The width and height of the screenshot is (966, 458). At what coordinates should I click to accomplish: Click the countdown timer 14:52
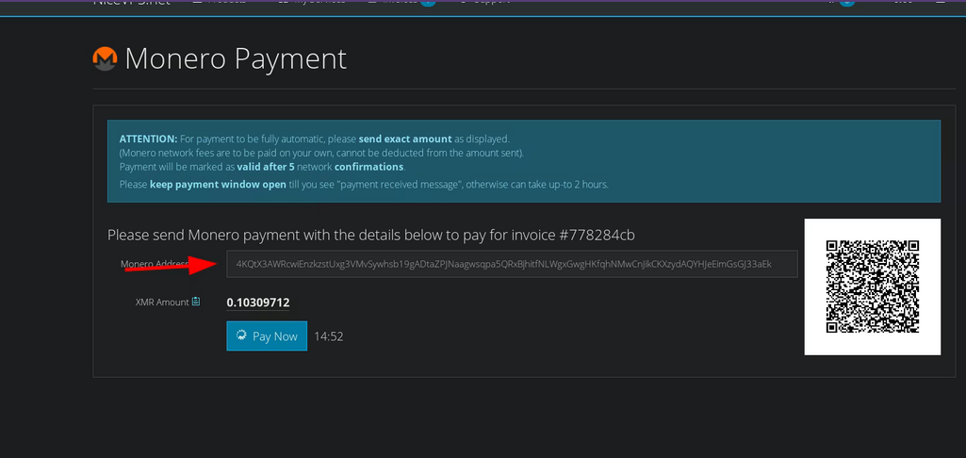point(328,336)
